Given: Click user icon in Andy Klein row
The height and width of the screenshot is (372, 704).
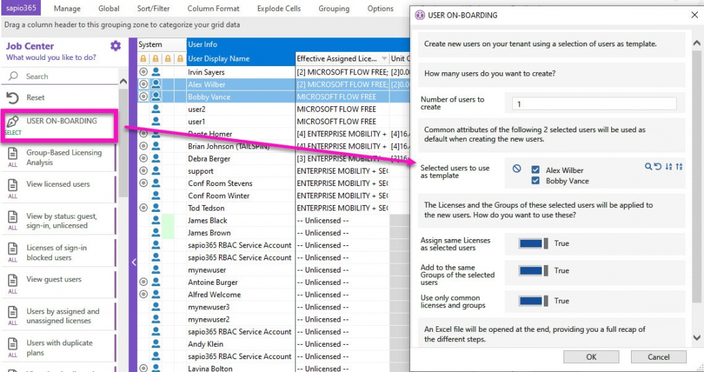Looking at the screenshot, I should point(156,344).
